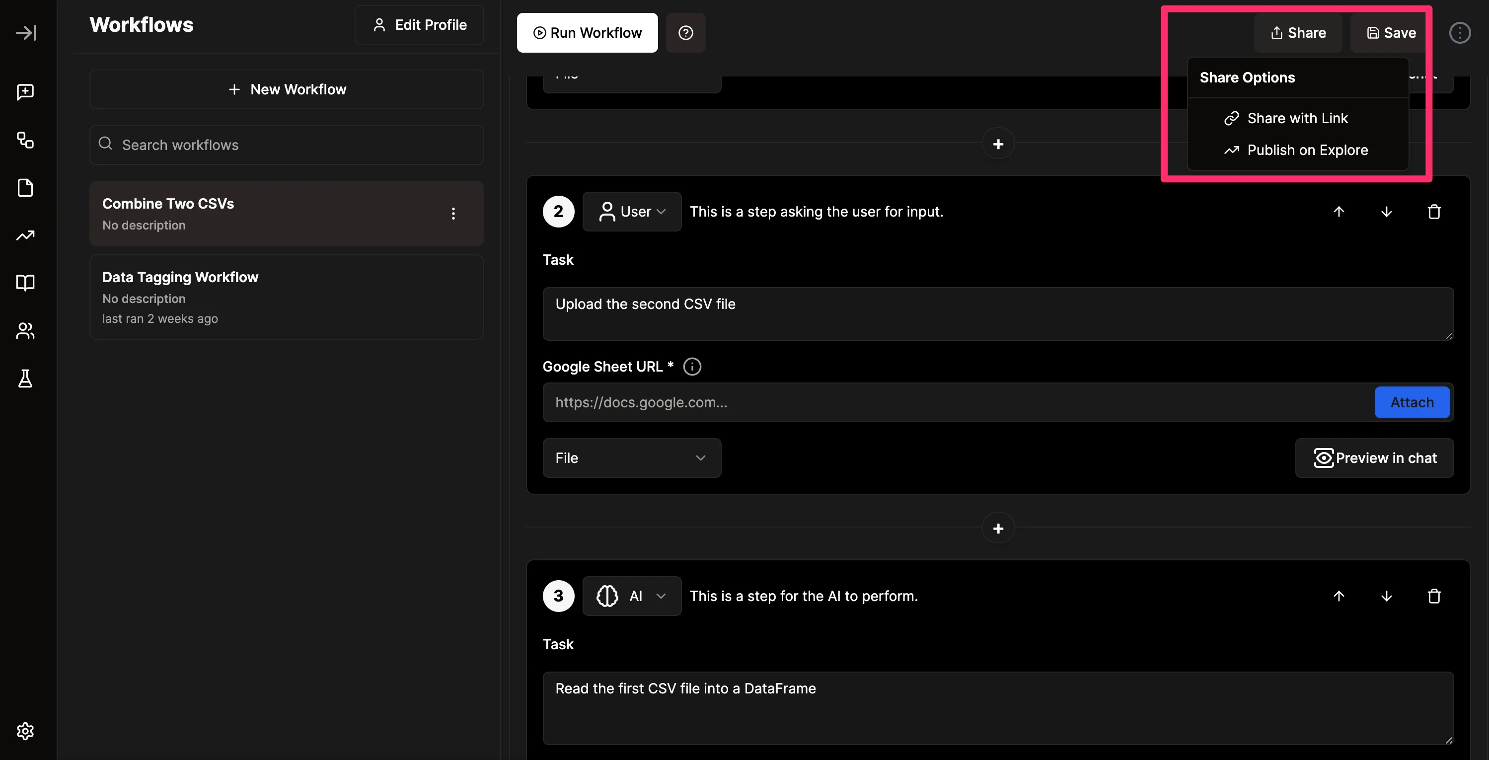
Task: Move step 2 down with arrow
Action: point(1386,212)
